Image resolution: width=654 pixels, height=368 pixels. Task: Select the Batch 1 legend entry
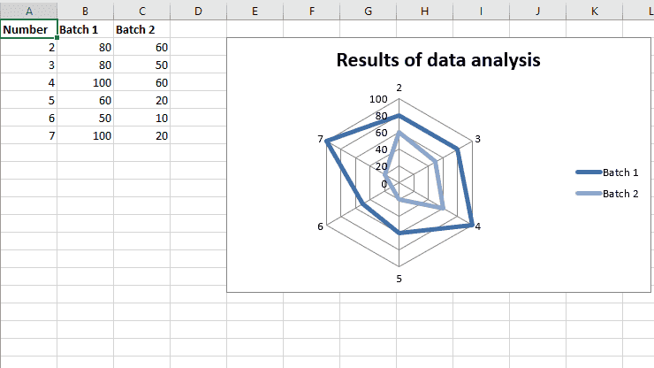(x=607, y=172)
